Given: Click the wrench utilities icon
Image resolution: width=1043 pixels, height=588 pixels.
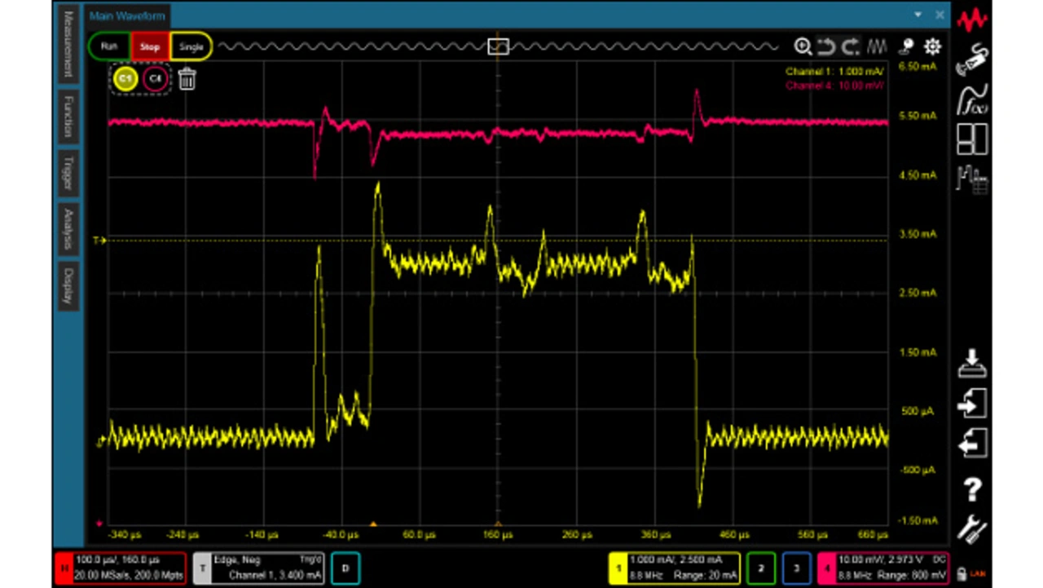Looking at the screenshot, I should click(x=972, y=529).
